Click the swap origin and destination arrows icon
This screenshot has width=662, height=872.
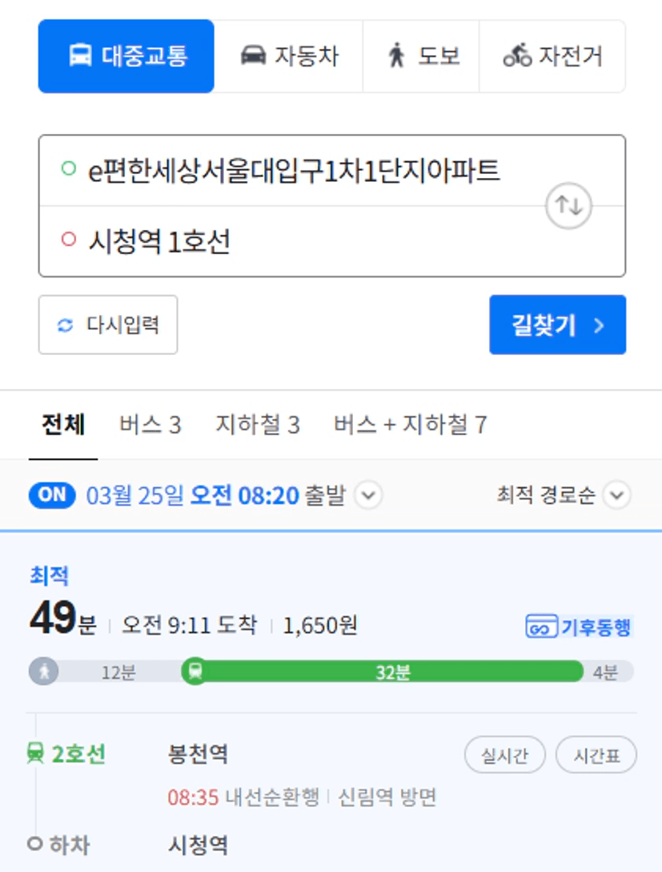568,206
